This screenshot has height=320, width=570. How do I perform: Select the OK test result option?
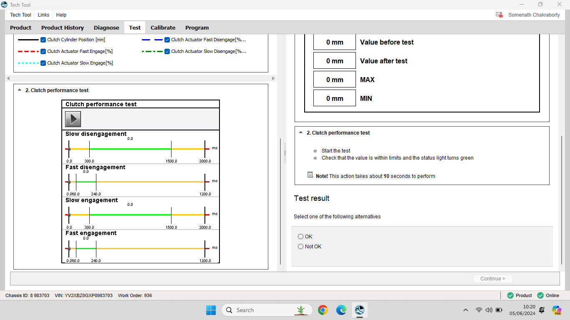(x=300, y=237)
